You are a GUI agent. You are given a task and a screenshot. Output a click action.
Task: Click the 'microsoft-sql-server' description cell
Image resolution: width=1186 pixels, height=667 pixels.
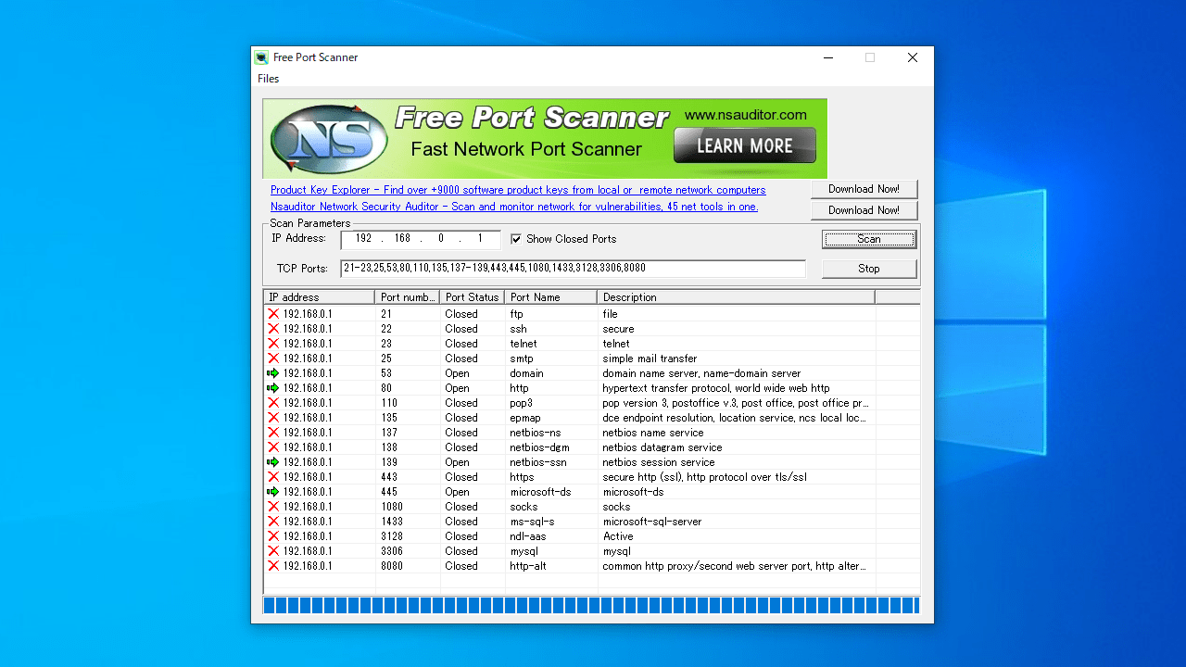coord(651,522)
